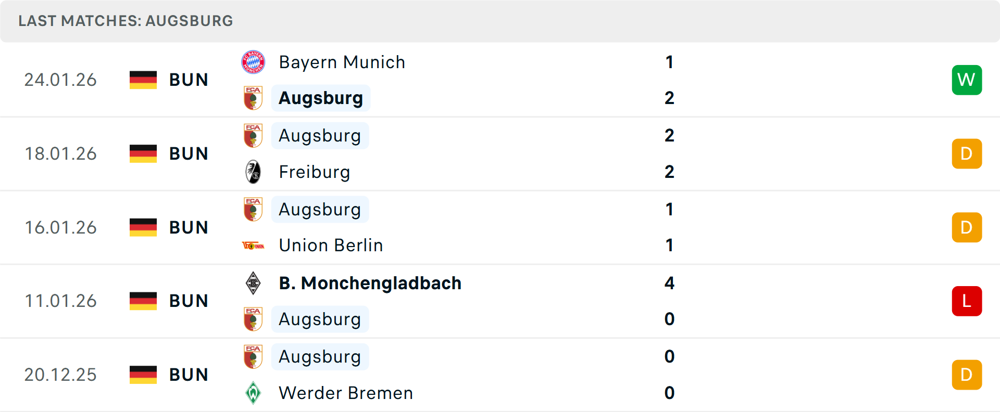Click the D badge next to the Werder Bremen match
The image size is (1000, 412).
click(967, 374)
